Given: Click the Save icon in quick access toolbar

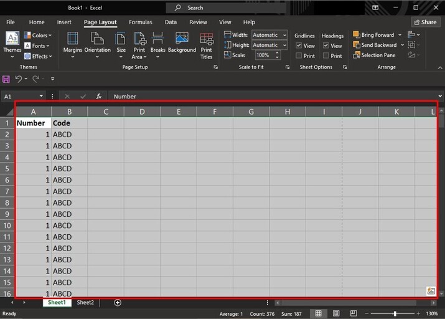Looking at the screenshot, I should coord(6,79).
